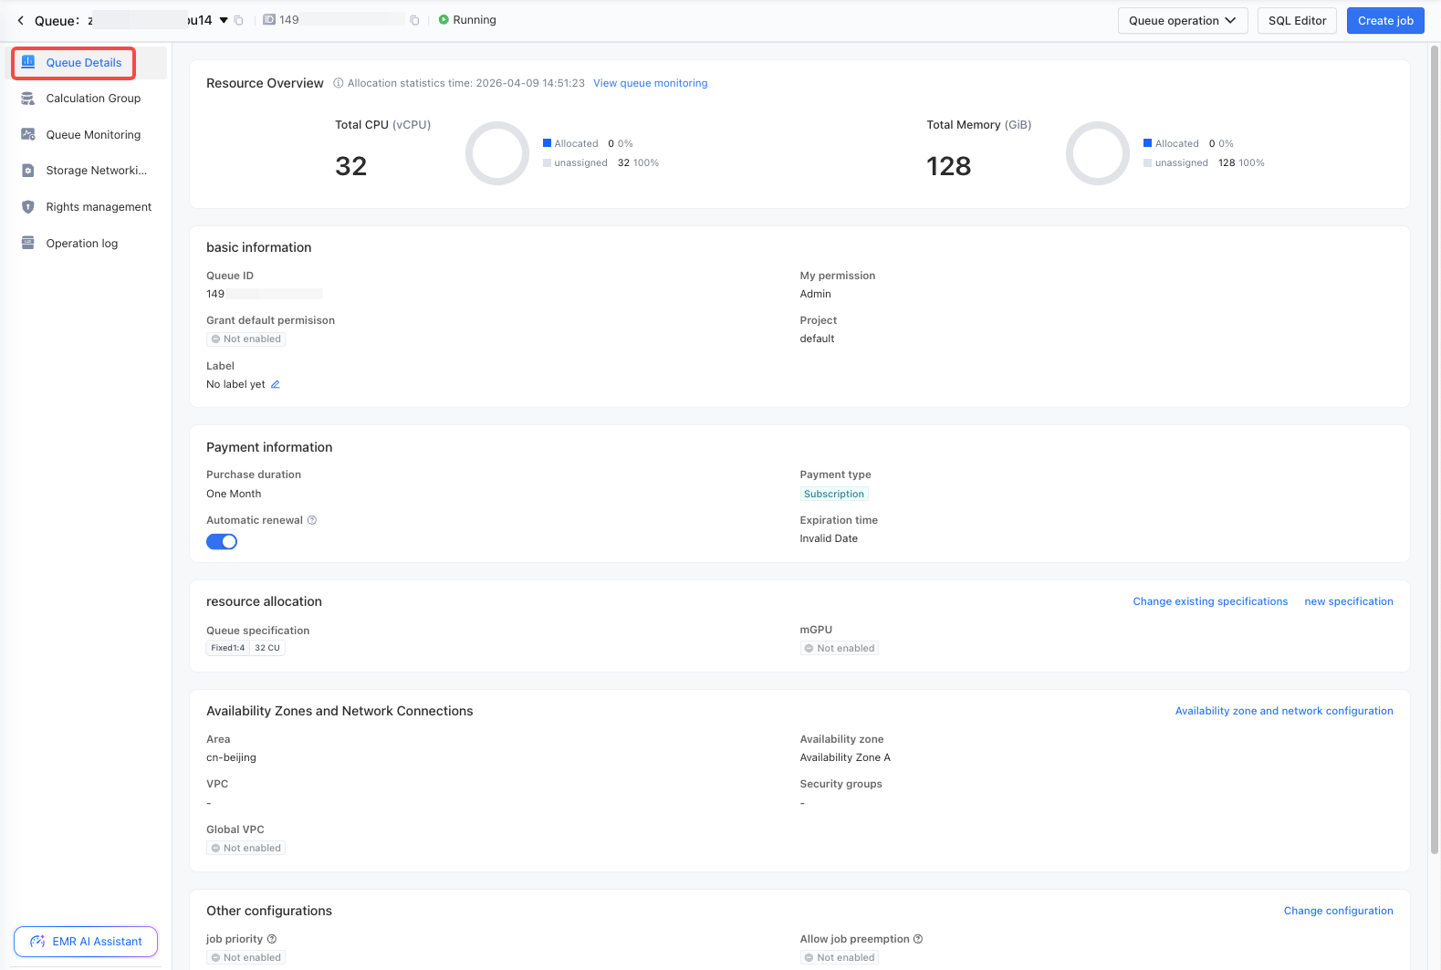
Task: Click the Queue Details sidebar icon
Action: point(28,62)
